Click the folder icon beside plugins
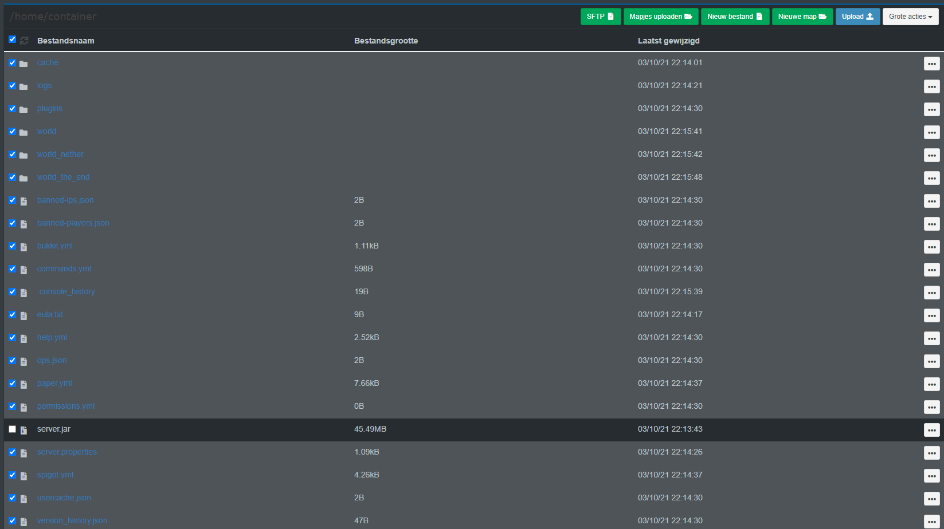The height and width of the screenshot is (529, 944). coord(23,109)
